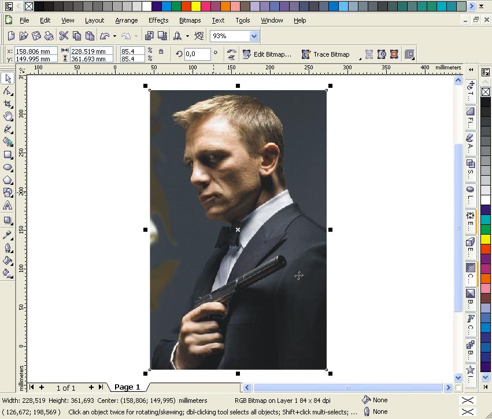Print the document using the printer icon
492x419 pixels.
click(x=49, y=36)
